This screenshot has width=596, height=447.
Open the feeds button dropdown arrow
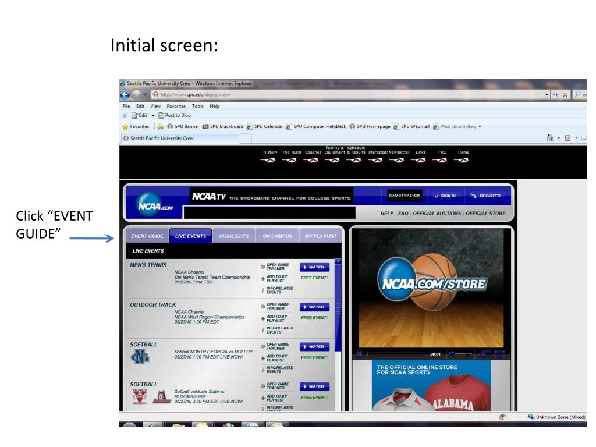576,137
